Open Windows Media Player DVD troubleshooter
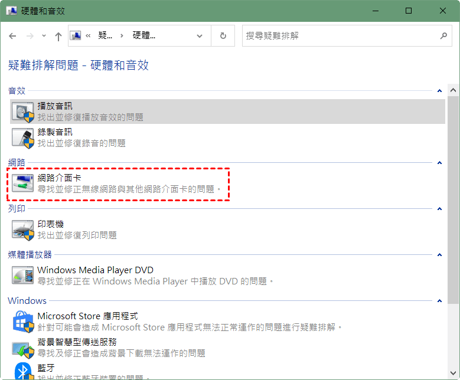 coord(227,276)
